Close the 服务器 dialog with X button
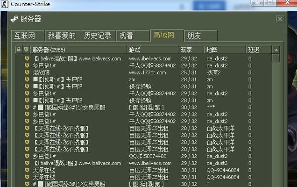This screenshot has width=297, height=187. coord(280,19)
